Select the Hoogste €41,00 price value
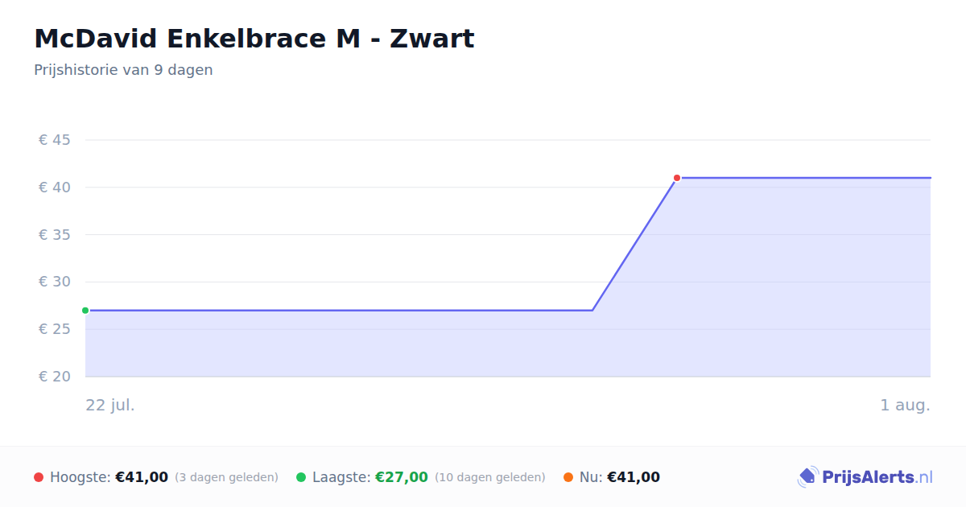 pos(142,477)
